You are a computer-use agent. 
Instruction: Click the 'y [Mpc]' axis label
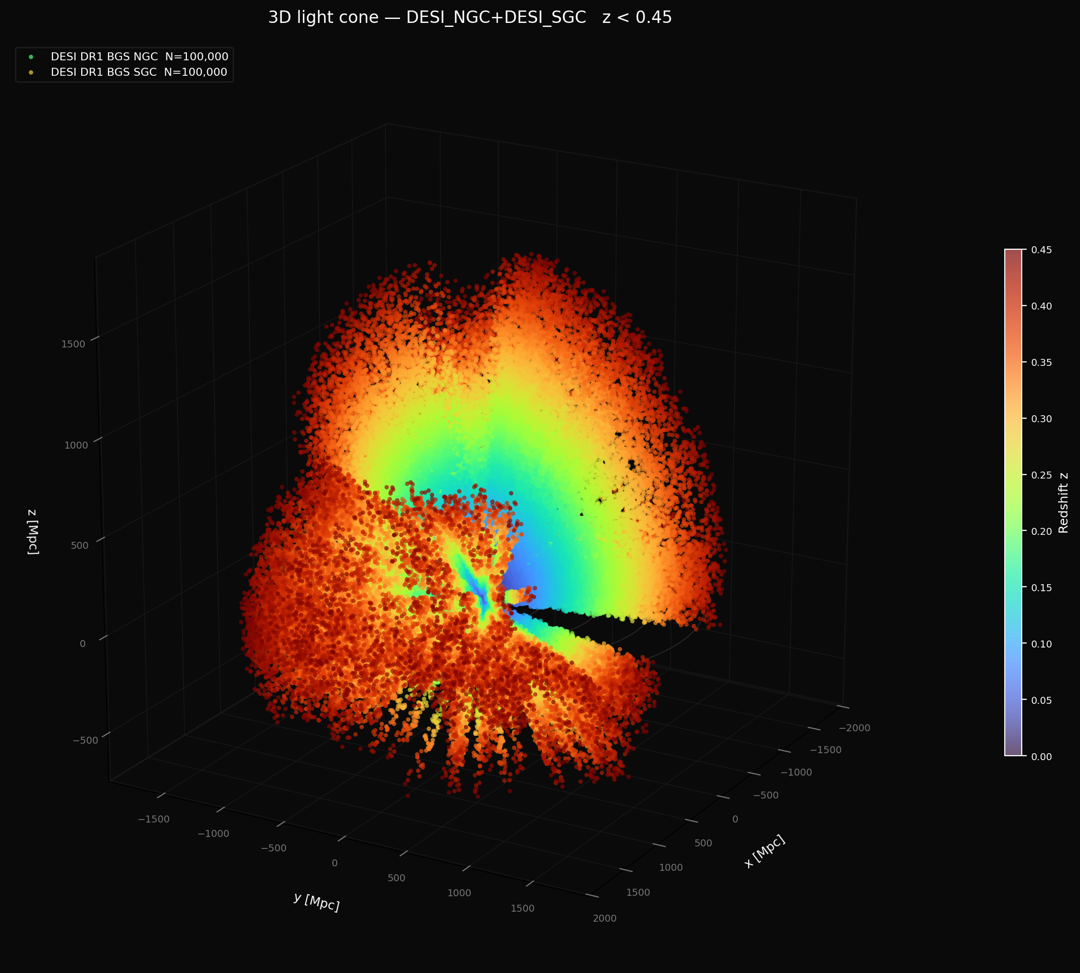[316, 902]
